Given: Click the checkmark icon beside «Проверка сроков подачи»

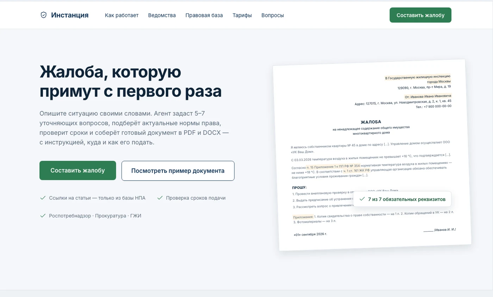Looking at the screenshot, I should point(160,198).
